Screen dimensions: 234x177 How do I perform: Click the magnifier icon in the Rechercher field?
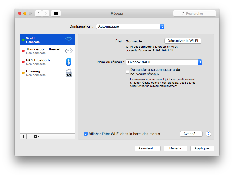(x=183, y=14)
